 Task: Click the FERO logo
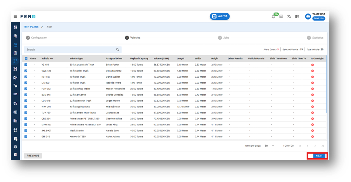click(x=28, y=17)
